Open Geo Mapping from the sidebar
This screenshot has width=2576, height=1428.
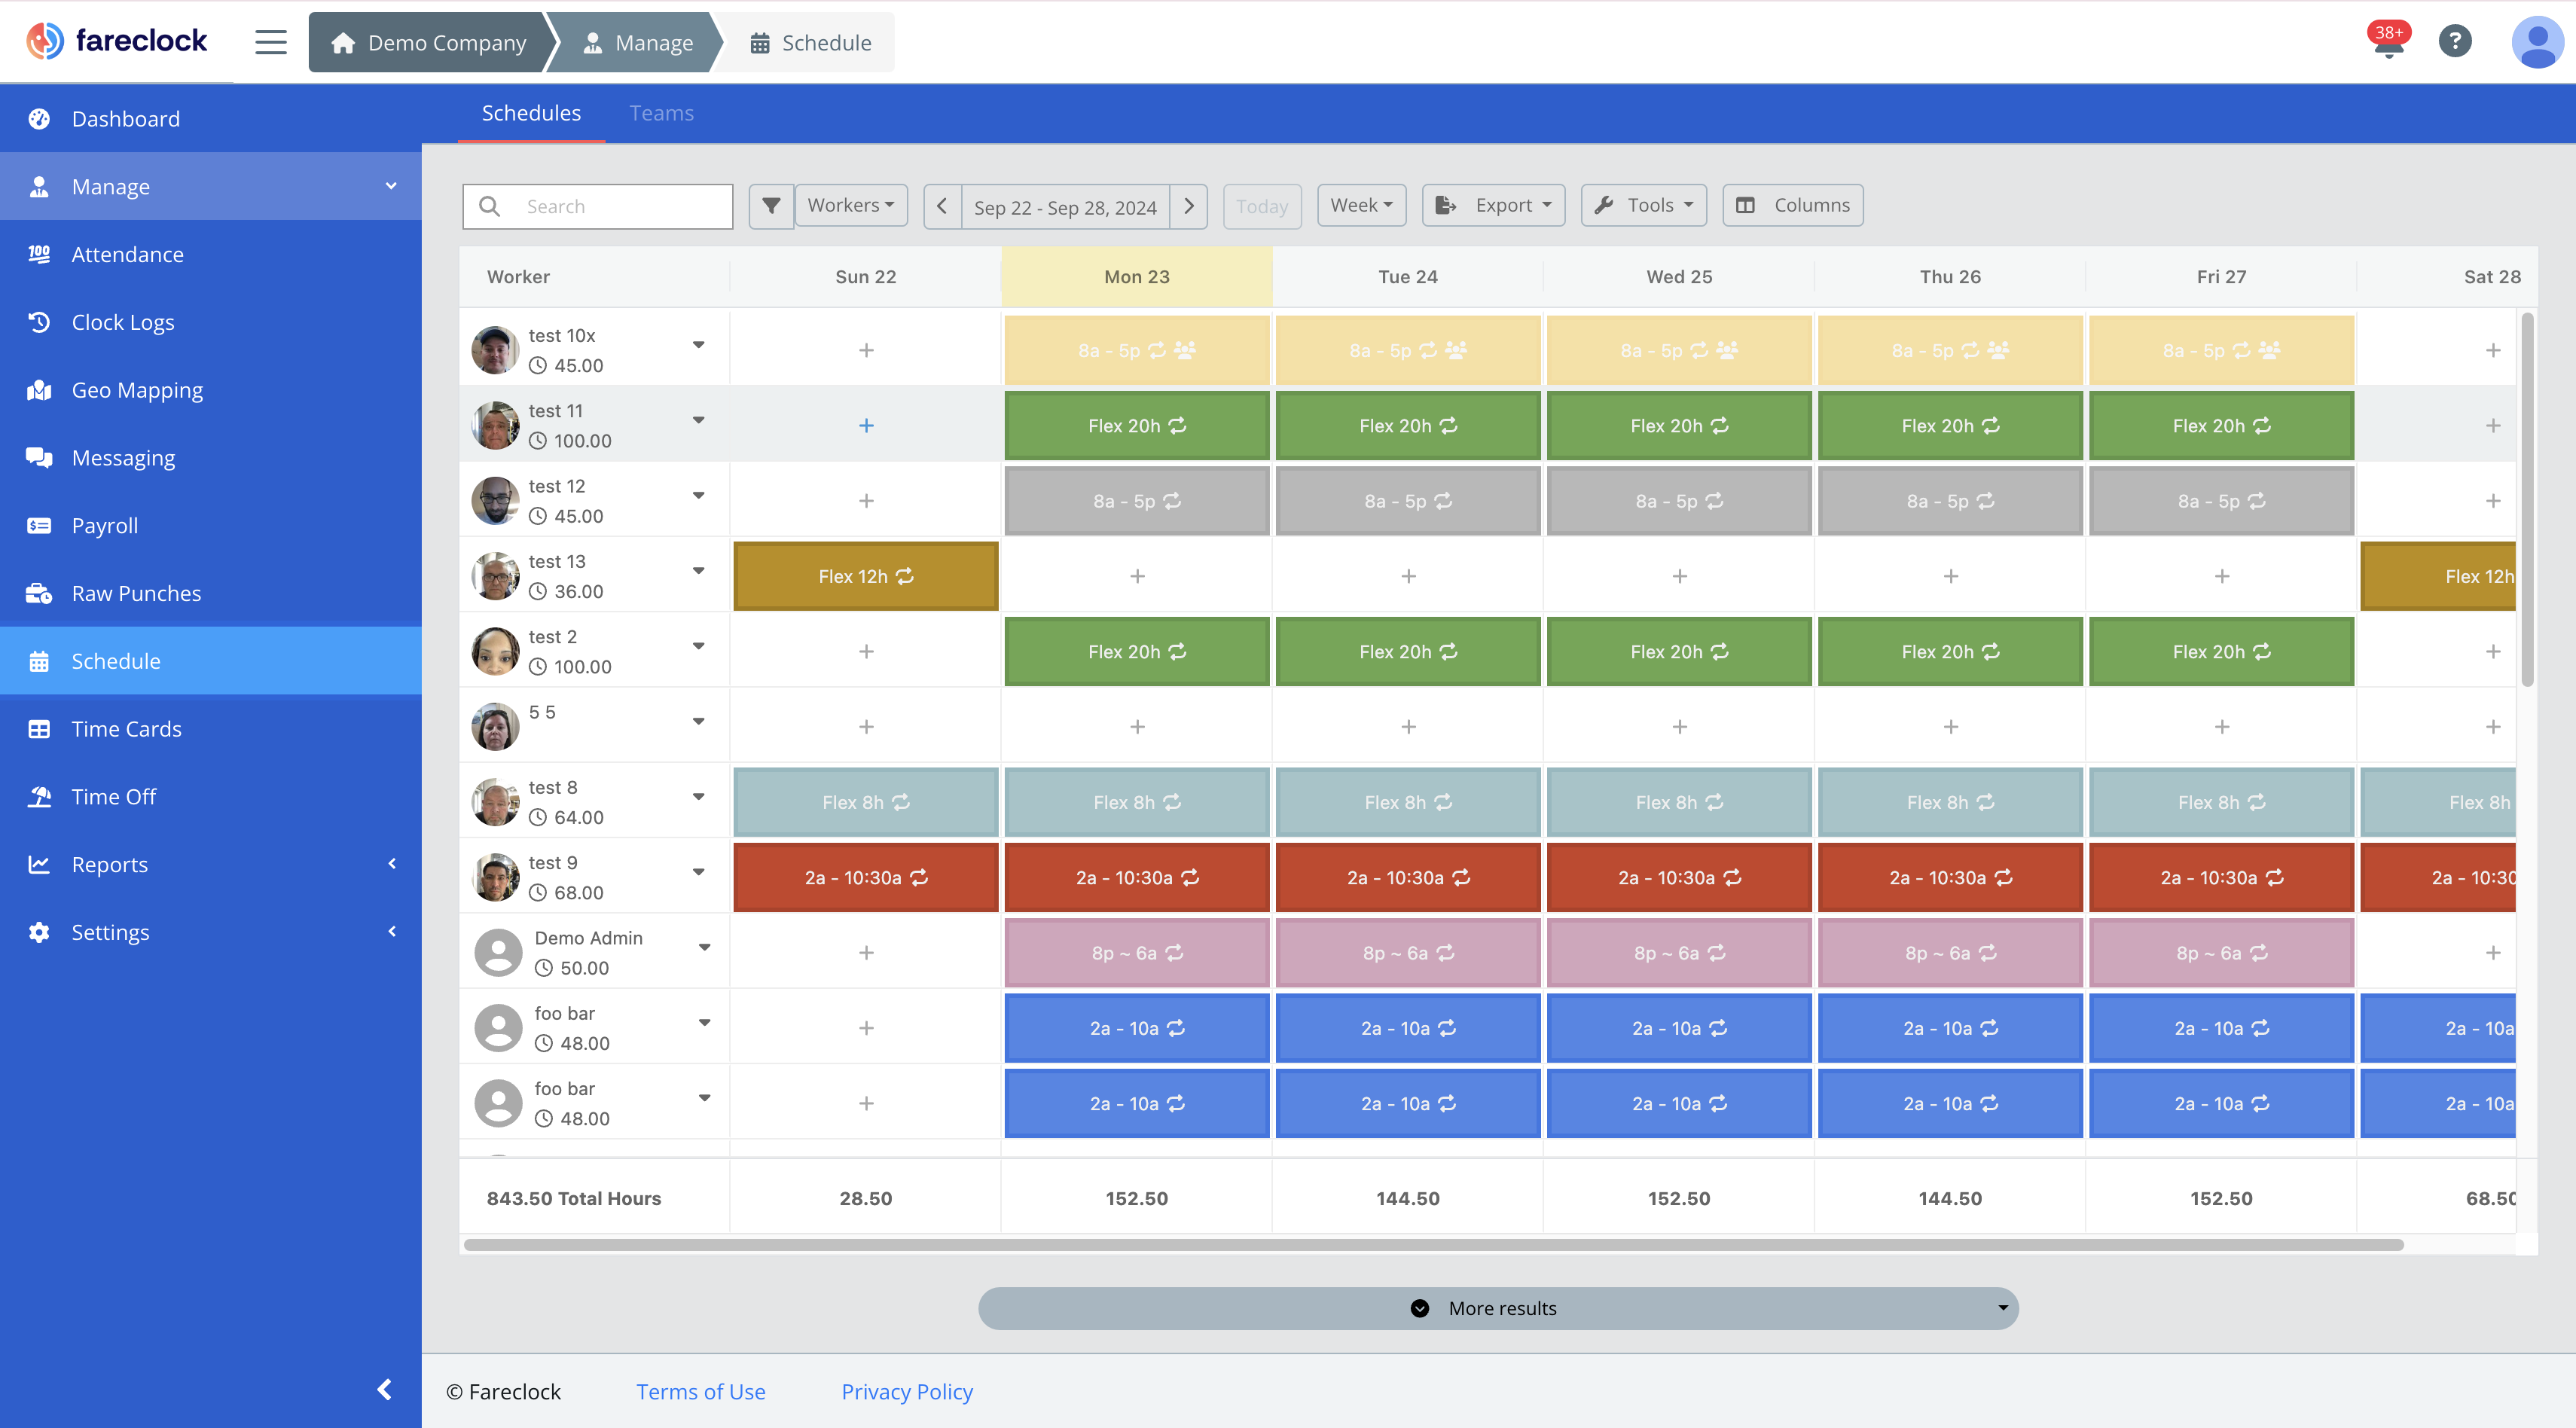click(137, 389)
